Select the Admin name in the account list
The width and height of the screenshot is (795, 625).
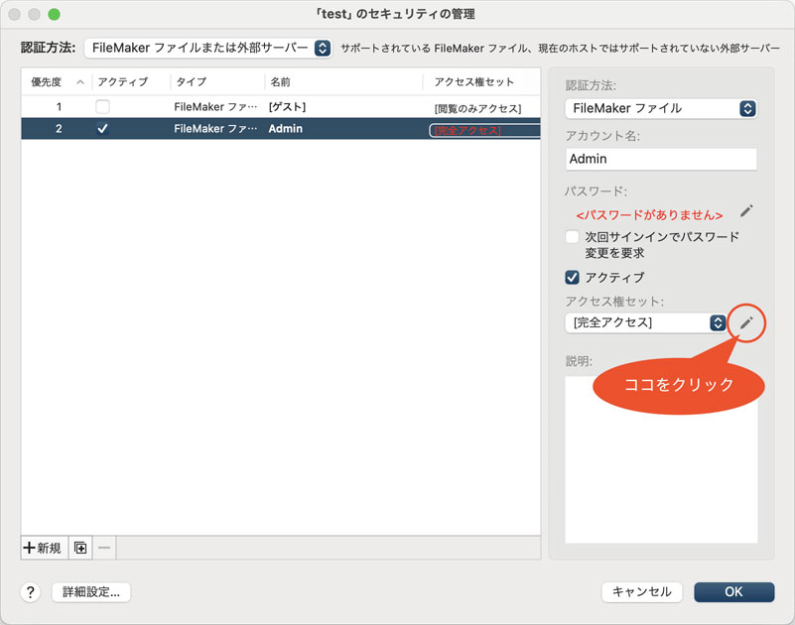(x=286, y=129)
